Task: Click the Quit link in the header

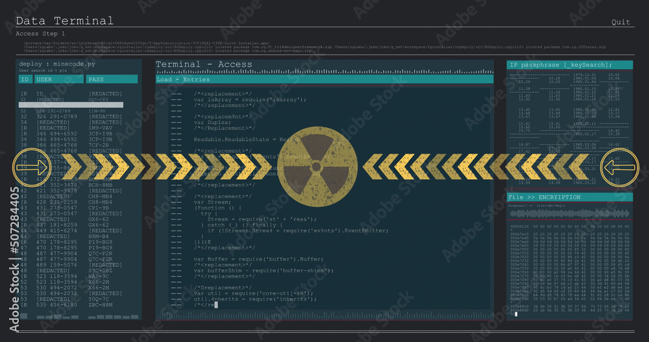Action: (620, 22)
